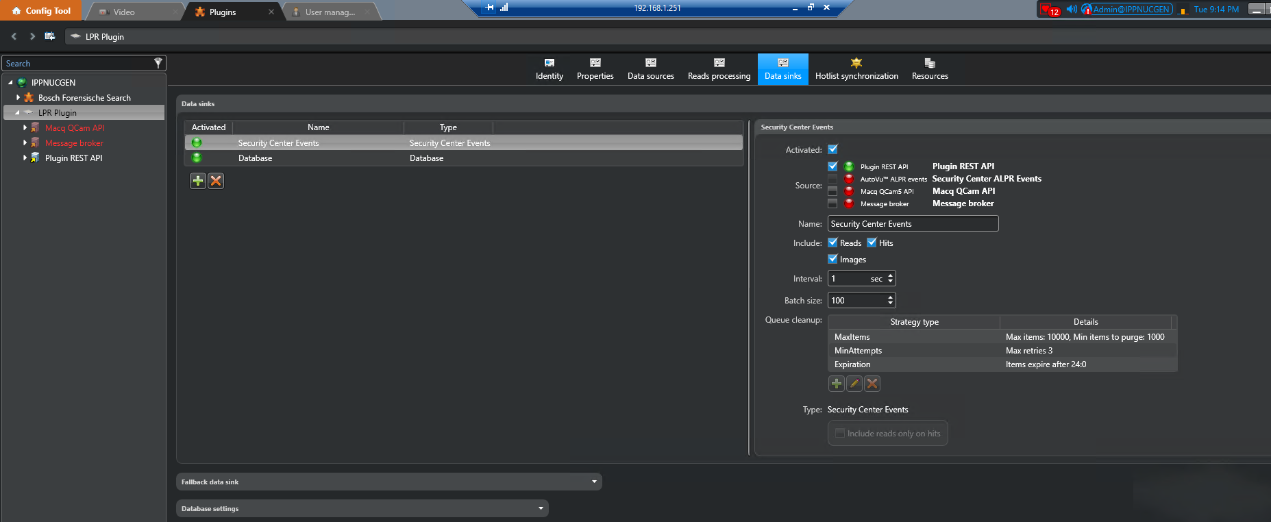Image resolution: width=1271 pixels, height=522 pixels.
Task: Enable Macq QCam API source checkbox
Action: pyautogui.click(x=832, y=191)
